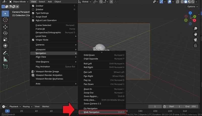This screenshot has height=116, width=202.
Task: Open the Keying dropdown in timeline
Action: 28,106
